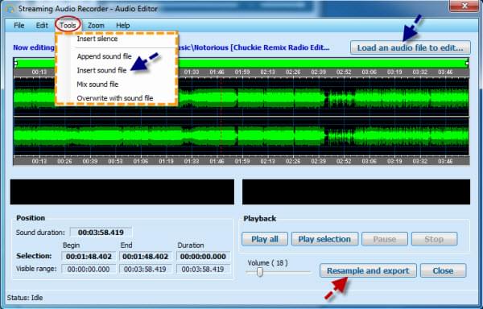483x309 pixels.
Task: Click the Selection Duration field
Action: pyautogui.click(x=203, y=257)
